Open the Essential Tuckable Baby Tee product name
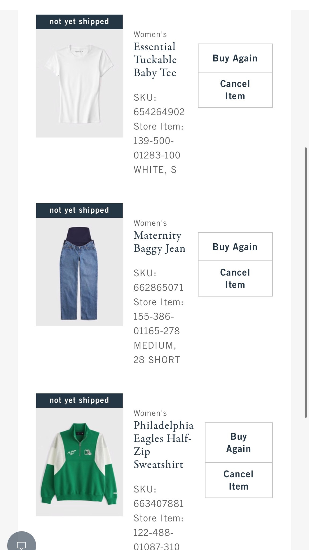Image resolution: width=309 pixels, height=550 pixels. point(155,60)
